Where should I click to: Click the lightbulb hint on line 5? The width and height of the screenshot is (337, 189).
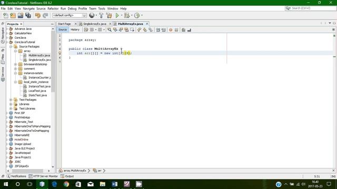(60, 53)
